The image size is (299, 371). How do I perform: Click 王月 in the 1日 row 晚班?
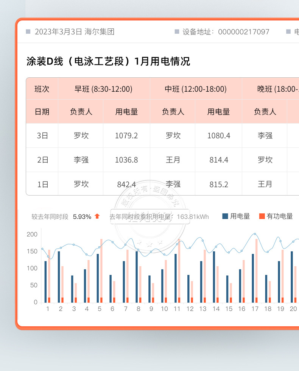pos(265,184)
